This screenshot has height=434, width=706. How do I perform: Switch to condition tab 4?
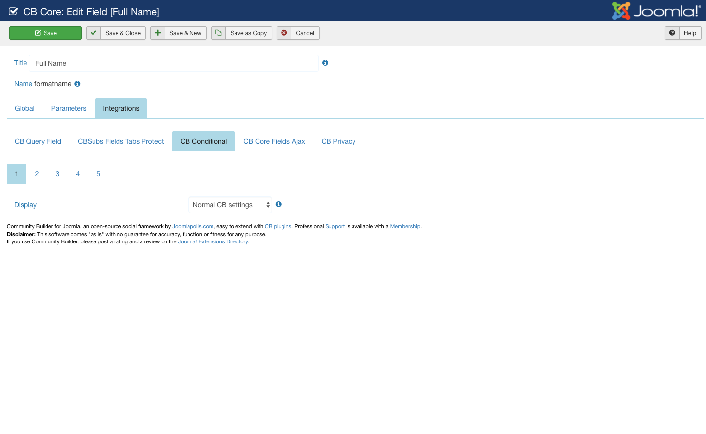click(x=78, y=174)
